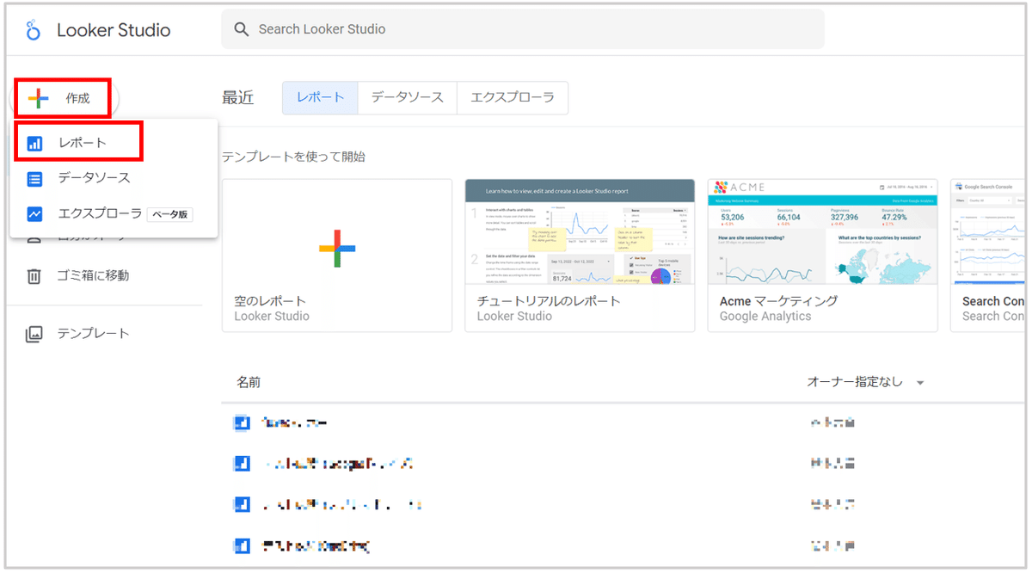
Task: Choose データソース from the create menu
Action: 114,178
